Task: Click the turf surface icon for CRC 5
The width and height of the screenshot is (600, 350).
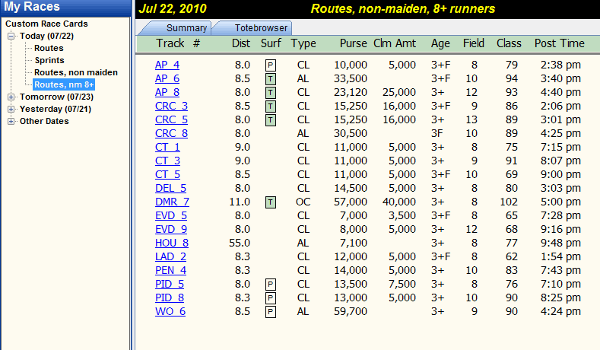Action: (x=271, y=120)
